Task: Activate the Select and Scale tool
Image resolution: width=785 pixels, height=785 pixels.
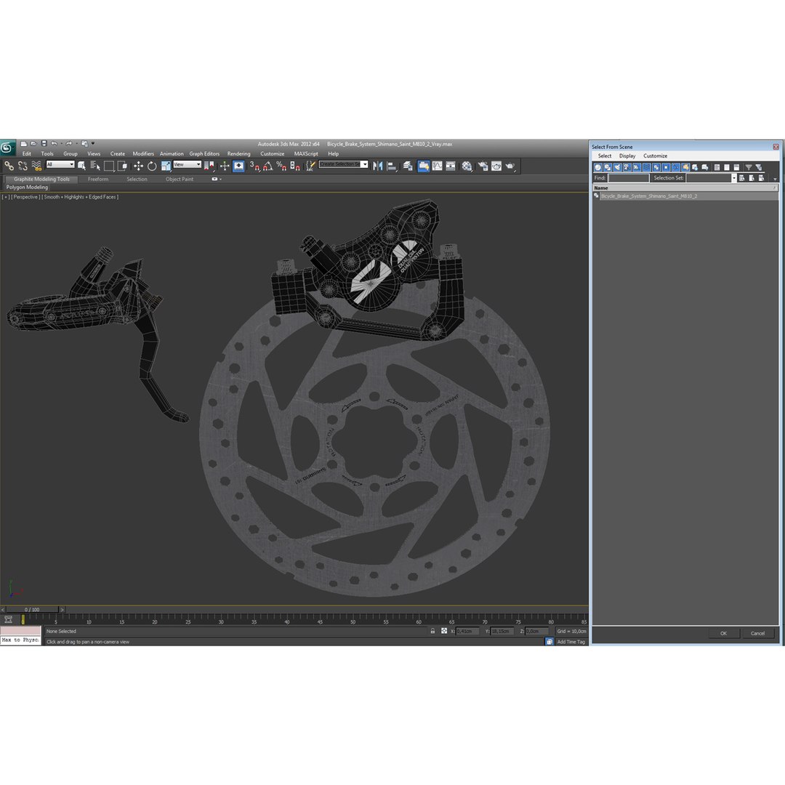Action: pos(166,166)
